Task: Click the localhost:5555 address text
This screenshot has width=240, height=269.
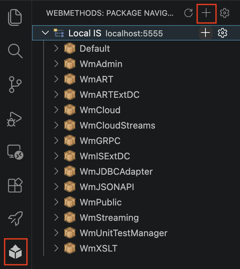Action: (134, 34)
